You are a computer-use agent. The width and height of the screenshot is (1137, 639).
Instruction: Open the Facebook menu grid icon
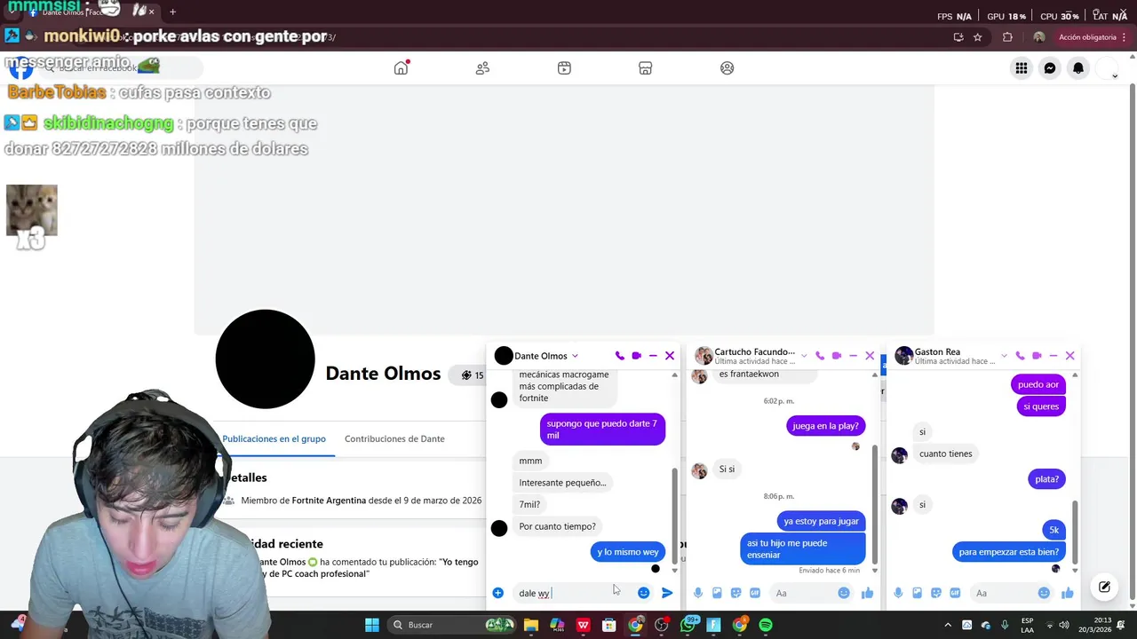[x=1022, y=68]
